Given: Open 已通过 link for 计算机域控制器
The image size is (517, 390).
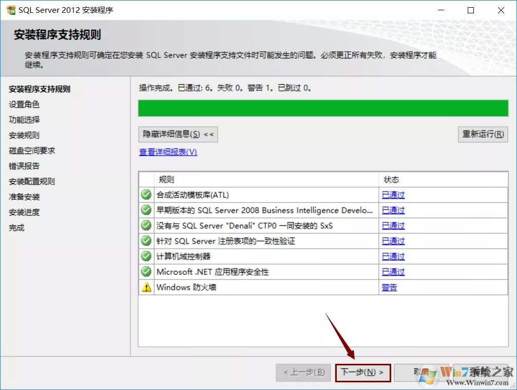Looking at the screenshot, I should point(393,257).
